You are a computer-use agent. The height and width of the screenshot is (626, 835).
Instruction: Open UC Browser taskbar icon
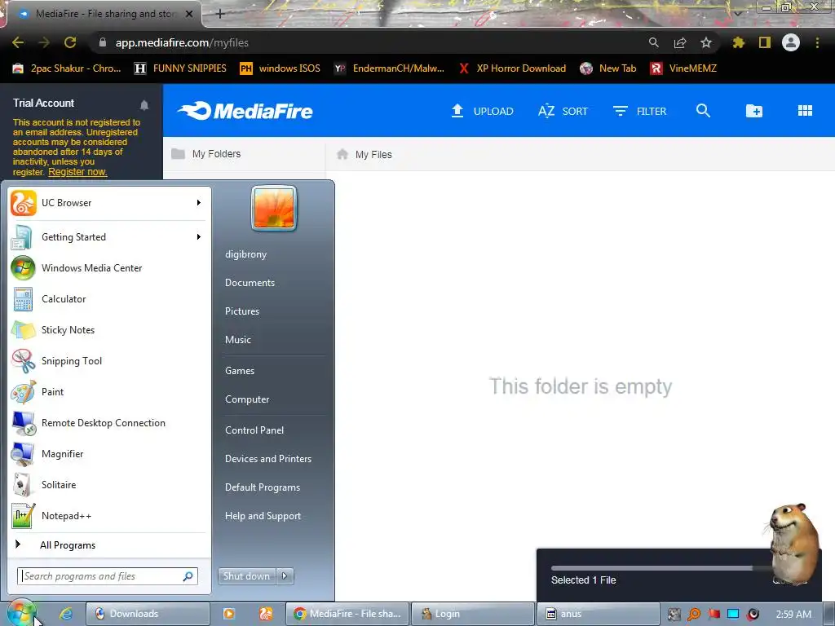click(x=266, y=613)
